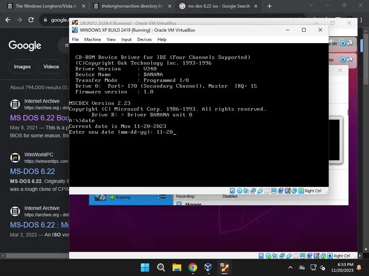Screen dimensions: 369x276
Task: Open the Help menu in VirtualBox
Action: tap(162, 40)
